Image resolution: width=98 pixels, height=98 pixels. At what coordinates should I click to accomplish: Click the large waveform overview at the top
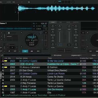[49, 12]
